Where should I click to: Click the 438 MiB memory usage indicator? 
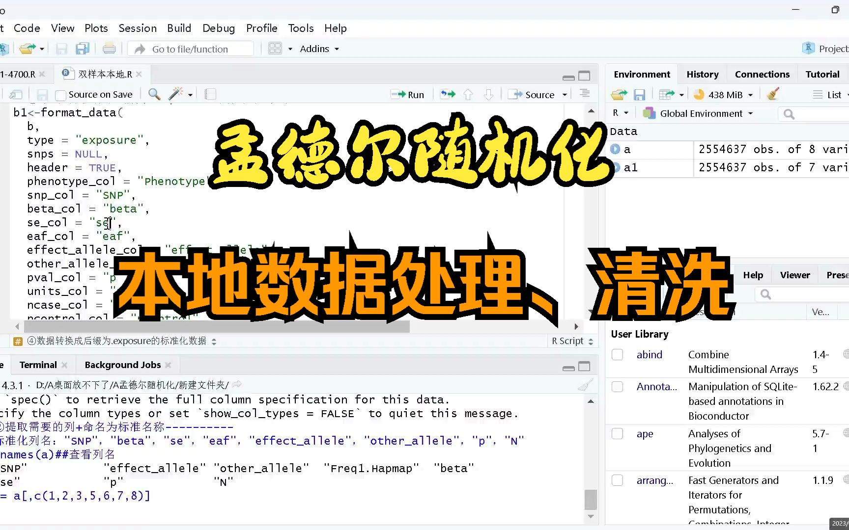722,94
